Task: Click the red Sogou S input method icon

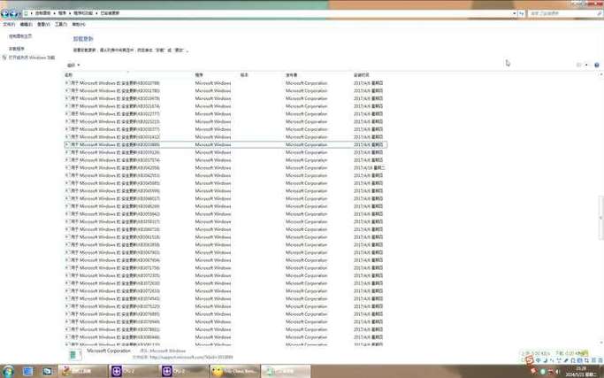Action: coord(530,360)
